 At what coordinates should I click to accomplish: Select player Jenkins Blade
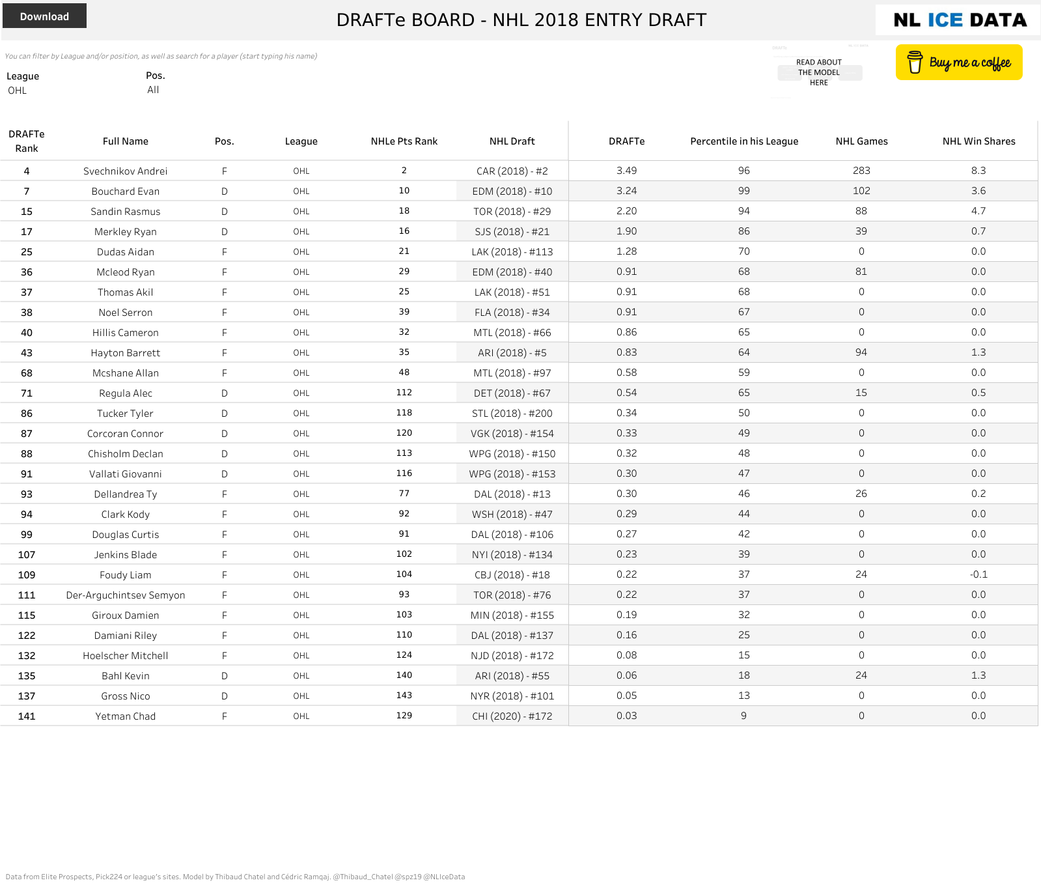click(x=126, y=555)
